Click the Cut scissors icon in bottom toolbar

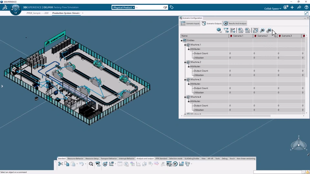click(x=60, y=164)
